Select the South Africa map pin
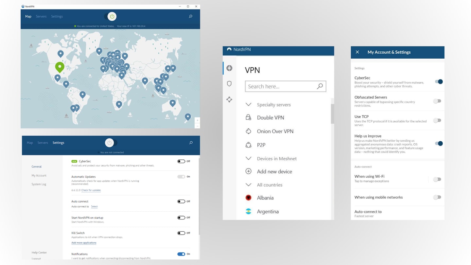471x265 pixels. point(119,104)
